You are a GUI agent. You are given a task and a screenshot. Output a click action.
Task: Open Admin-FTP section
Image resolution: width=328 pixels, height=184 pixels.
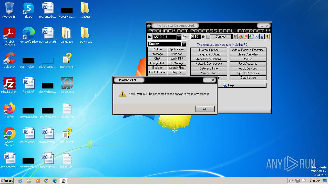point(177,59)
